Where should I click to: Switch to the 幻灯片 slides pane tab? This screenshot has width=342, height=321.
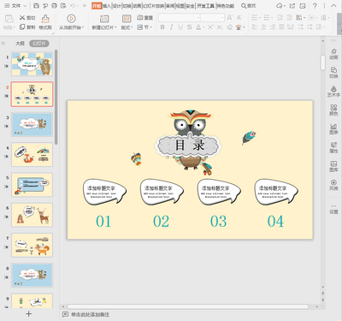click(x=39, y=44)
